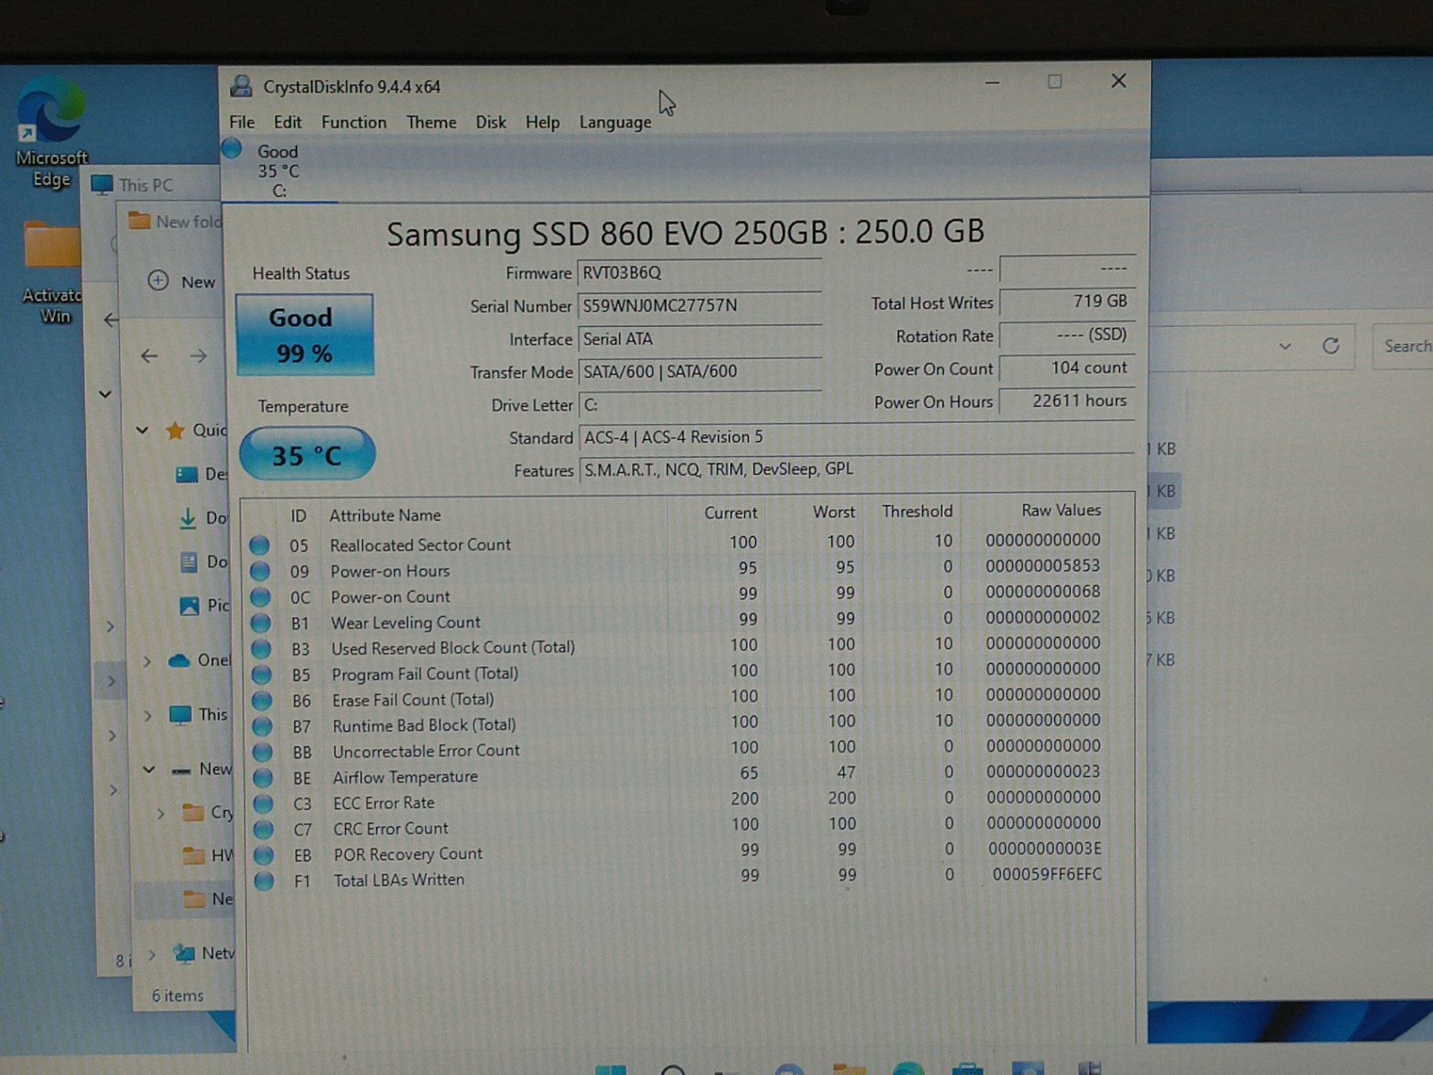The width and height of the screenshot is (1433, 1075).
Task: Open the Theme menu
Action: [431, 123]
